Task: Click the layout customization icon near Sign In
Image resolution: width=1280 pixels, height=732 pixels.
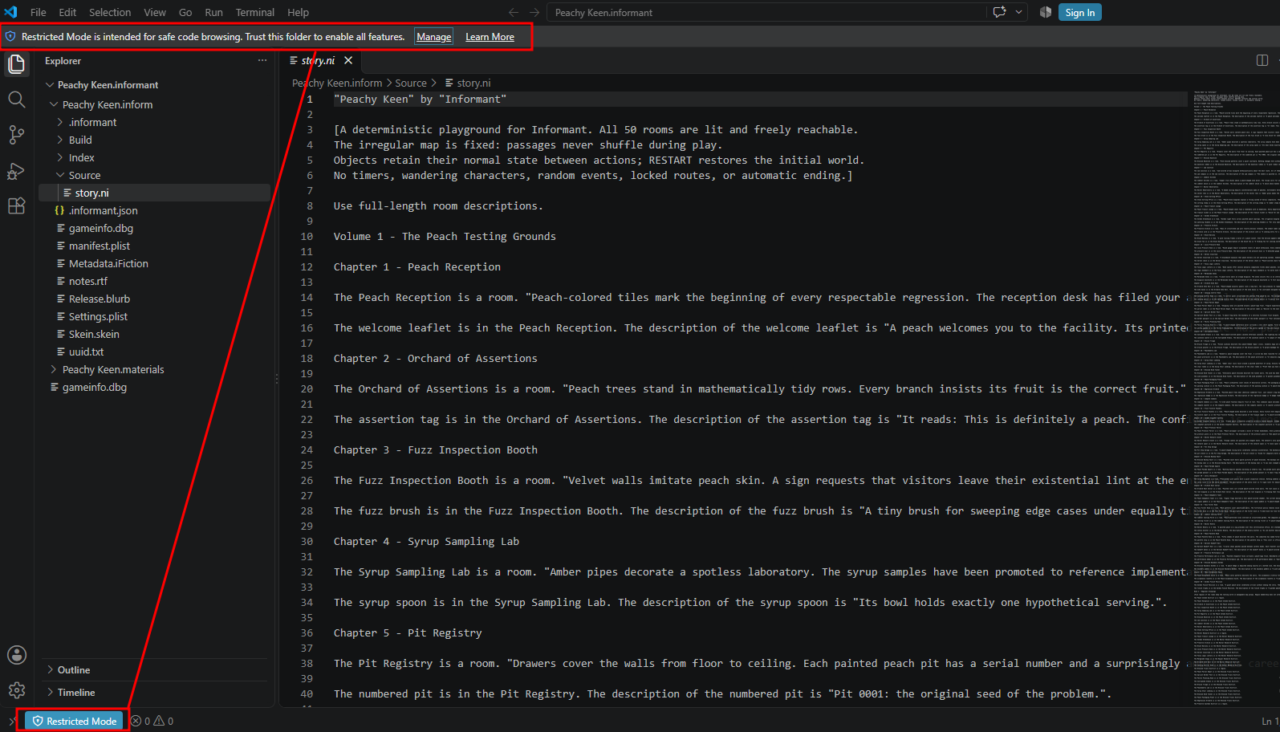Action: [1046, 12]
